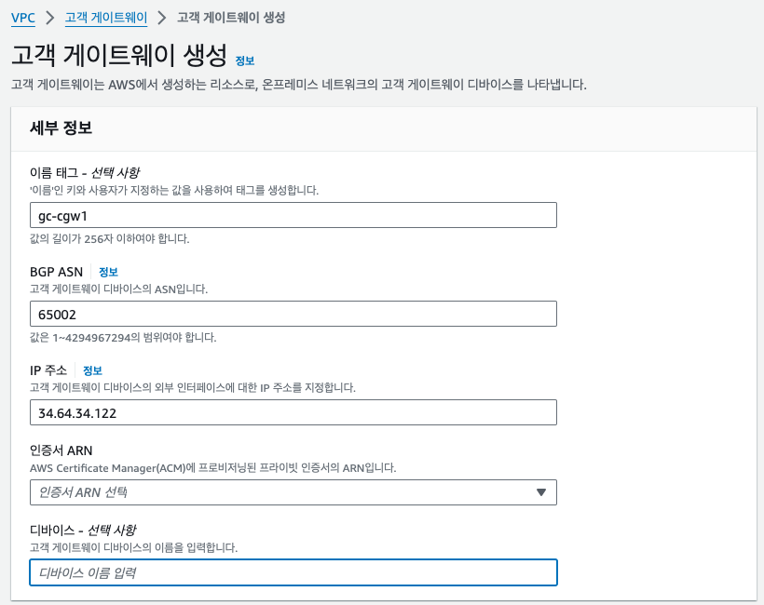Screen dimensions: 764x605
Task: Go to 고객 게이트웨이 breadcrumb link
Action: pos(105,18)
